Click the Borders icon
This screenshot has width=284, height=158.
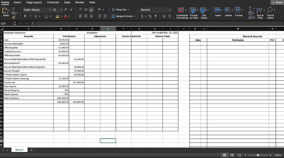point(46,16)
